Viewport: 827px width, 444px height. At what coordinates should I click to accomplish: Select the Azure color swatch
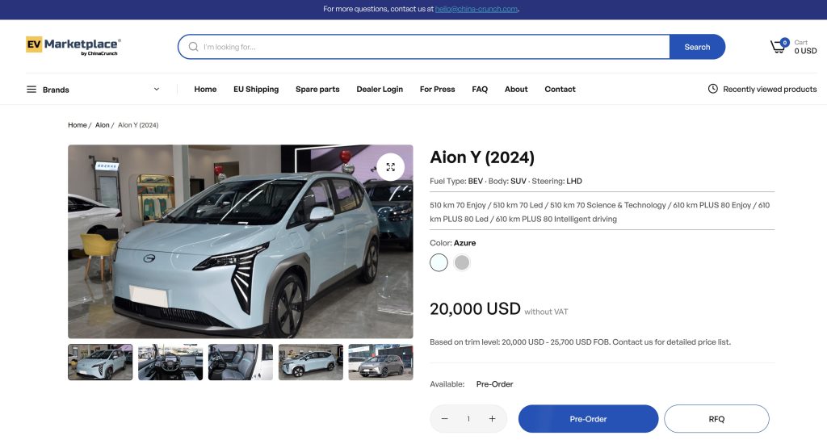pos(439,262)
